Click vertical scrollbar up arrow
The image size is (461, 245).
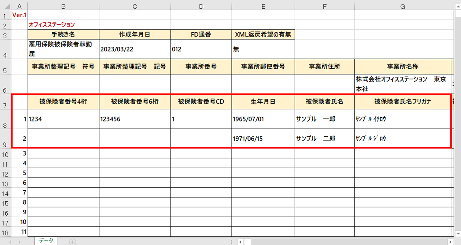tap(458, 6)
